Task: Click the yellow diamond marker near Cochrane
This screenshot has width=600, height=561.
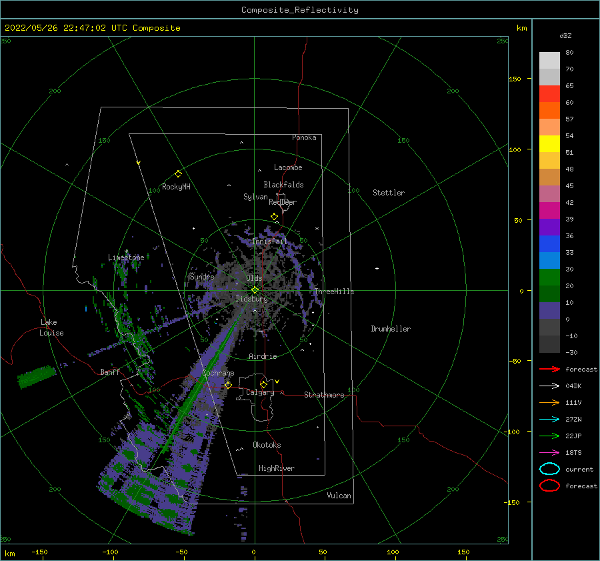Action: click(228, 385)
